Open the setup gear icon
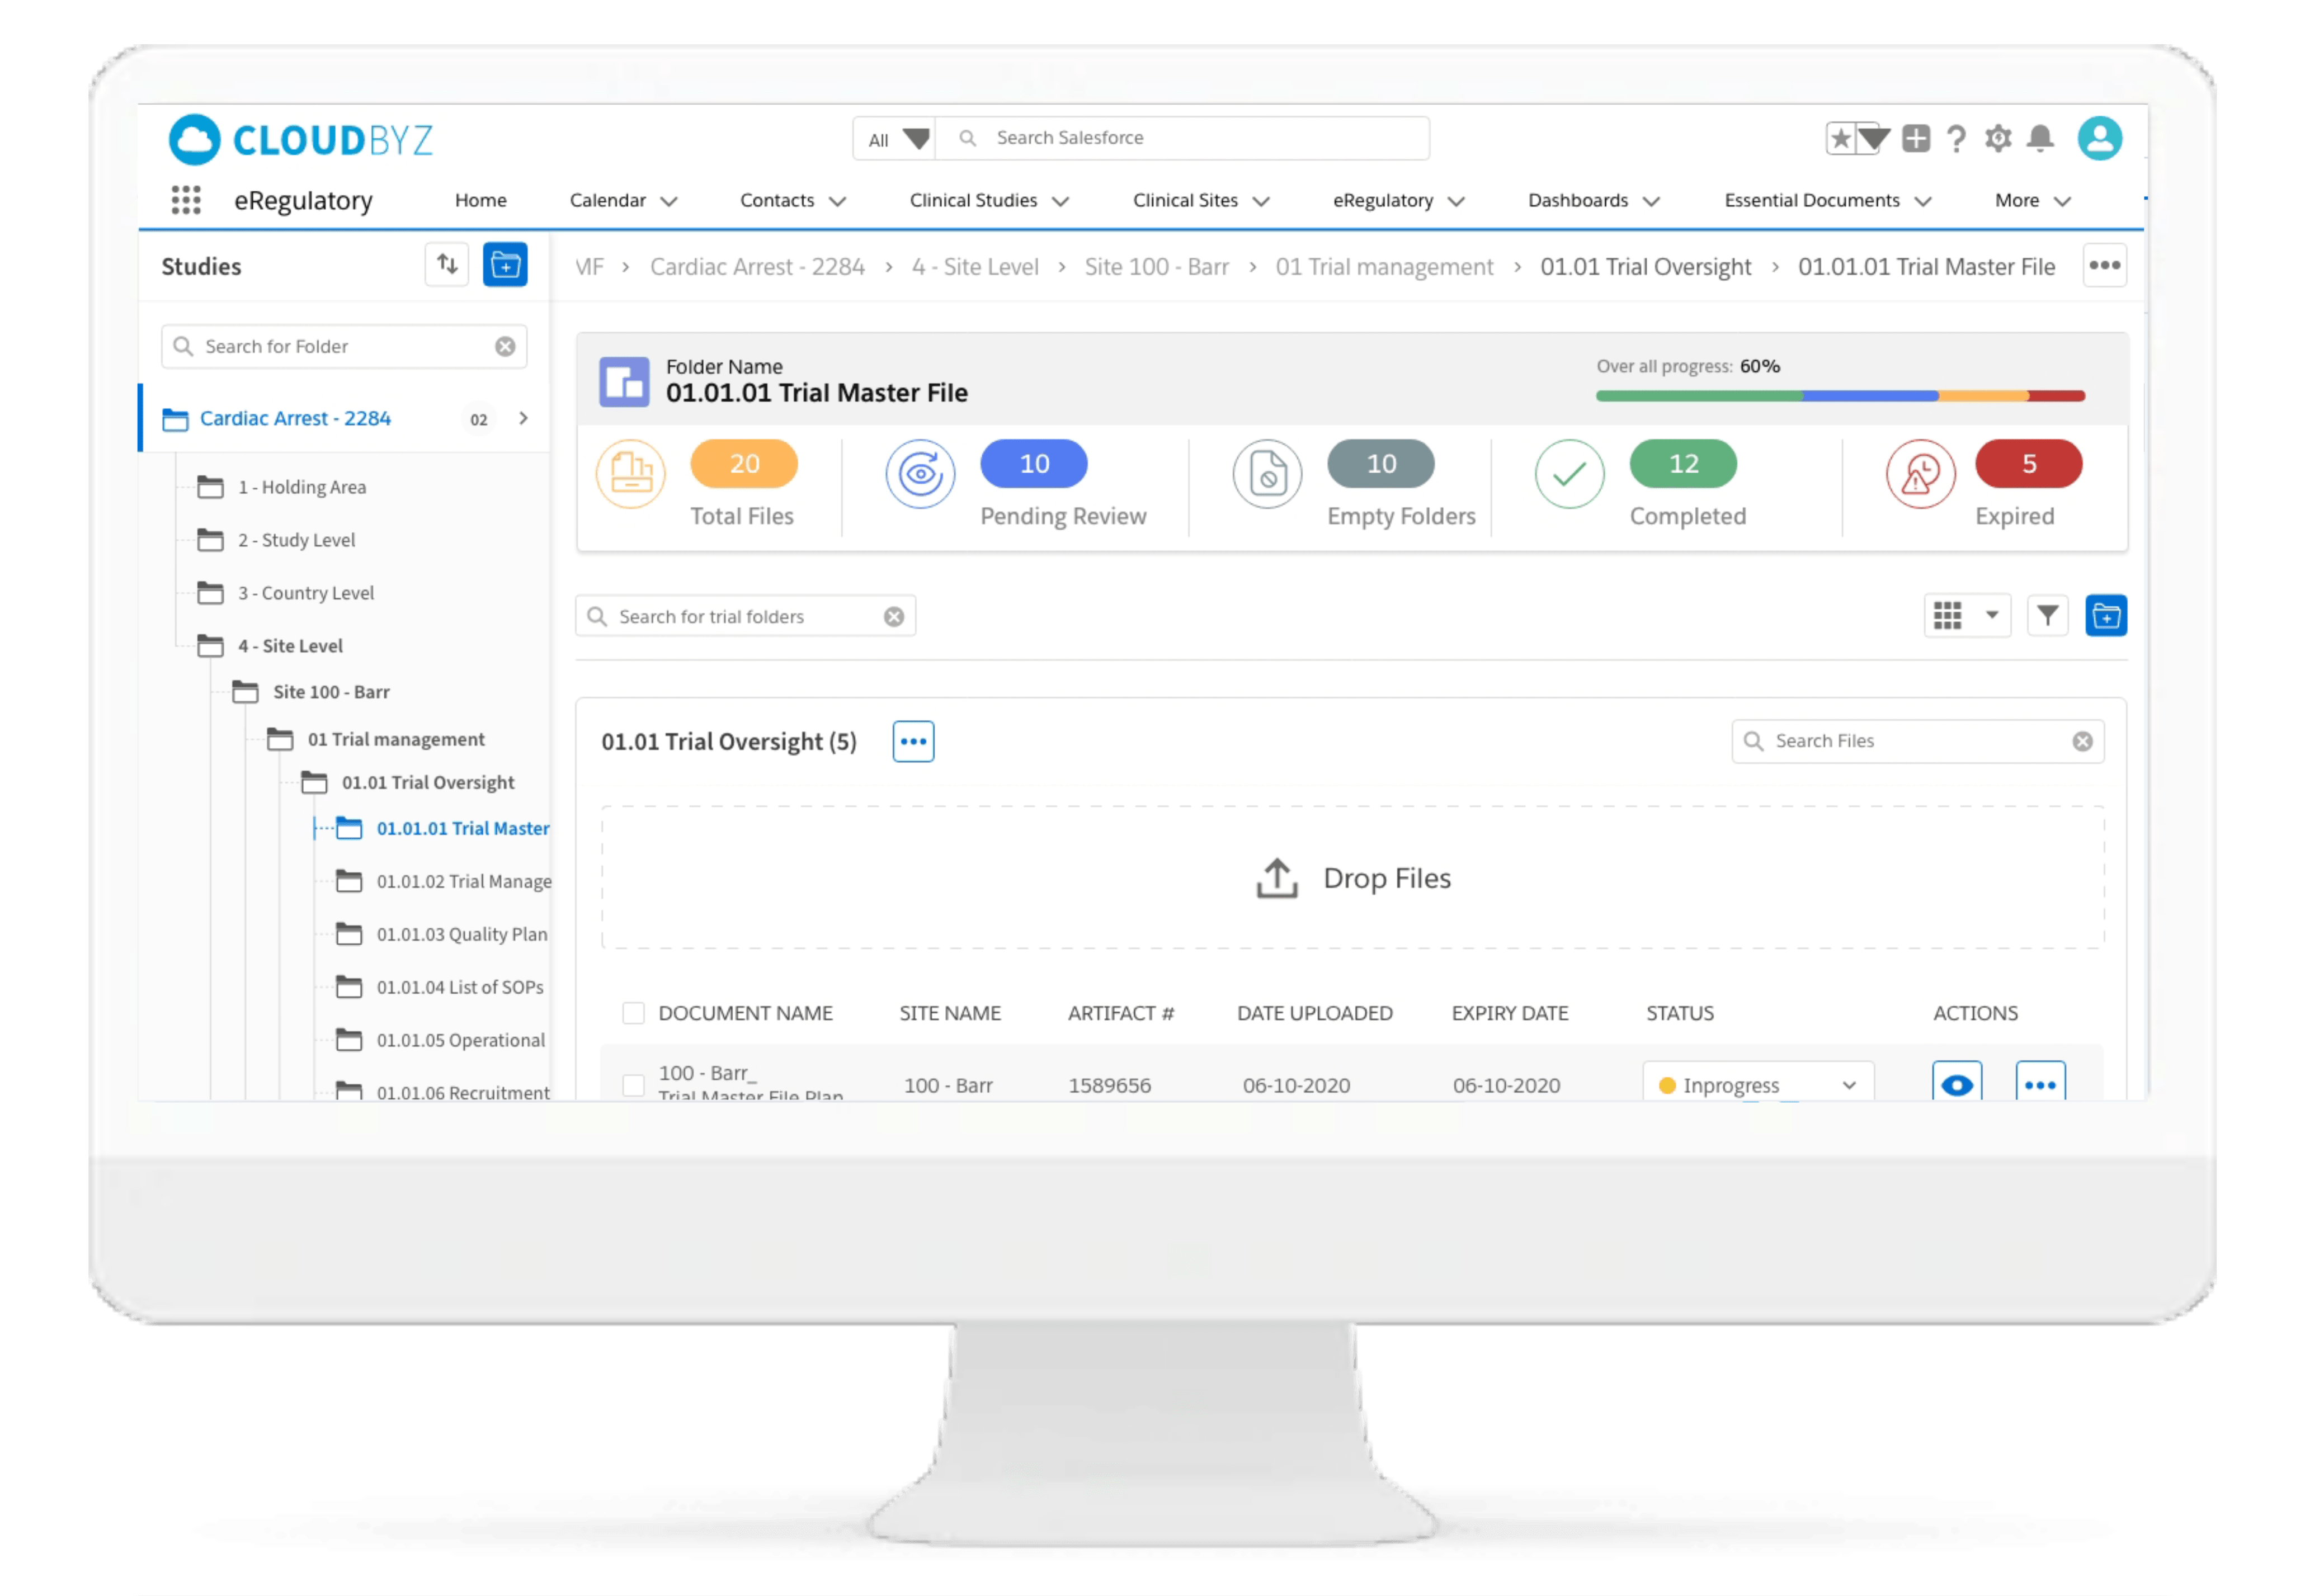2305x1596 pixels. click(1998, 138)
